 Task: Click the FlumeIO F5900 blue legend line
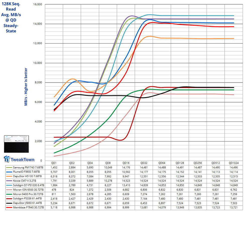point(9,172)
